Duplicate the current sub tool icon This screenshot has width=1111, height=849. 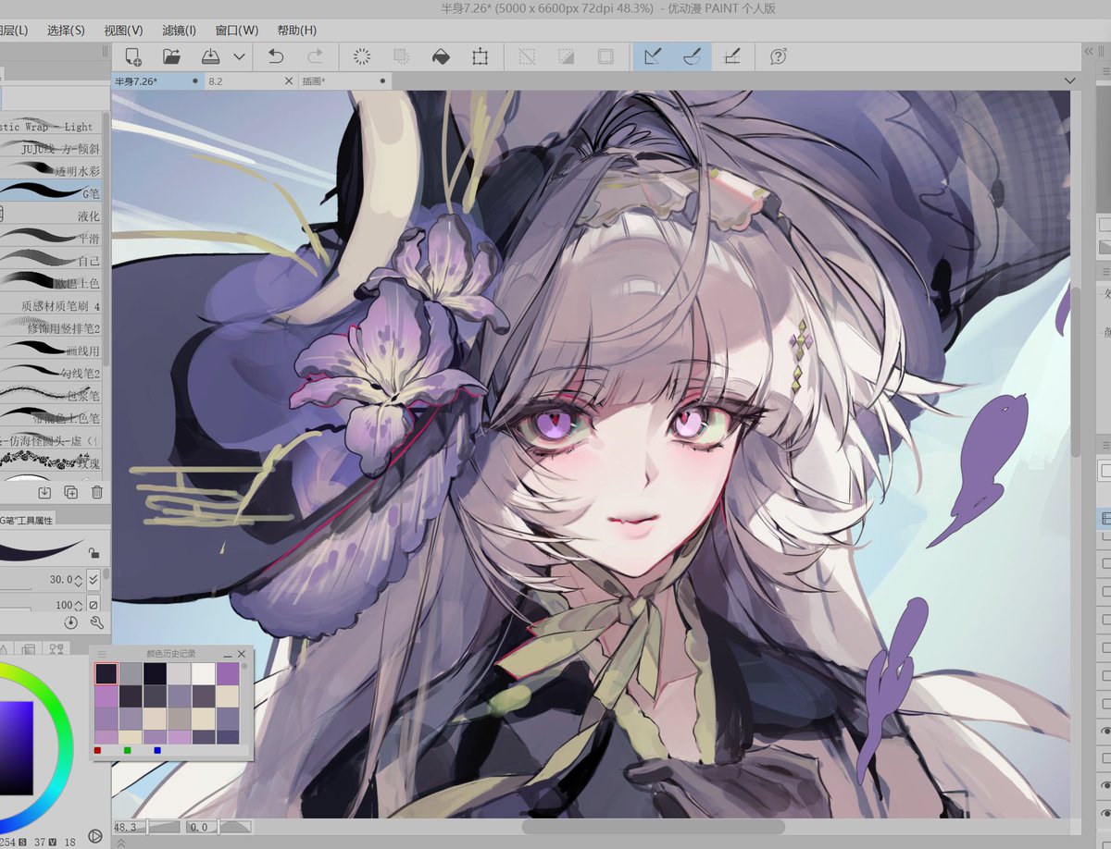click(x=70, y=493)
